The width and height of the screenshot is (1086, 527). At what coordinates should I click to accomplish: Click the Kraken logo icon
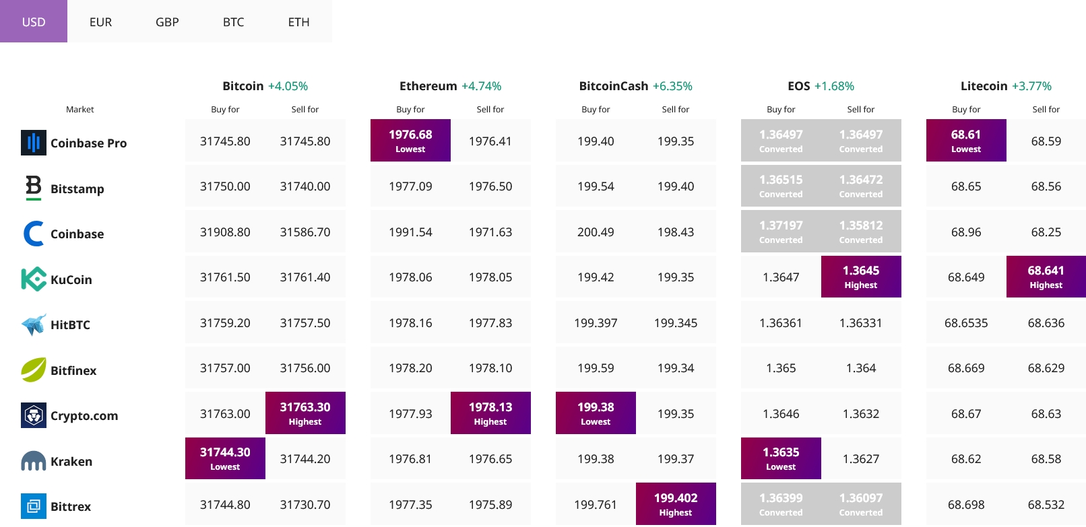point(34,461)
